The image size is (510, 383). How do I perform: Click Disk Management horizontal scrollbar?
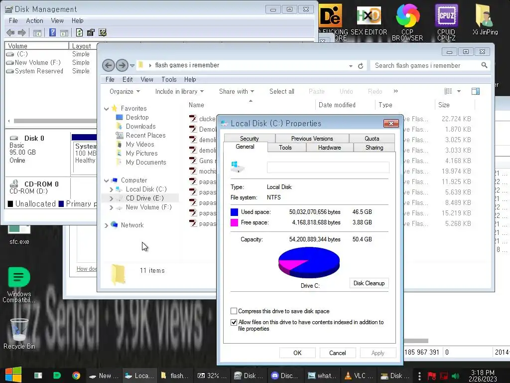55,121
